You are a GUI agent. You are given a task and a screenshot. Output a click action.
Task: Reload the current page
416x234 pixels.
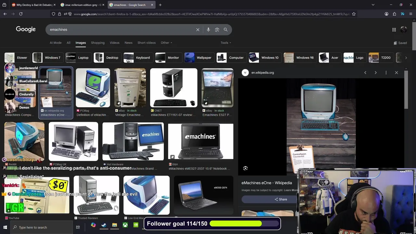click(21, 14)
